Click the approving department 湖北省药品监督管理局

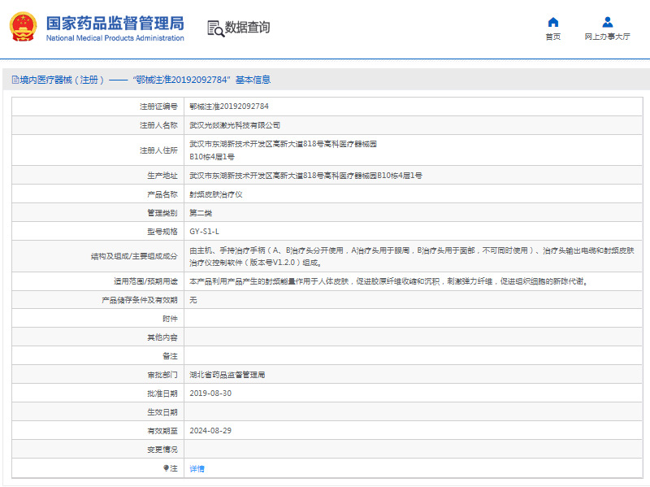(x=227, y=375)
